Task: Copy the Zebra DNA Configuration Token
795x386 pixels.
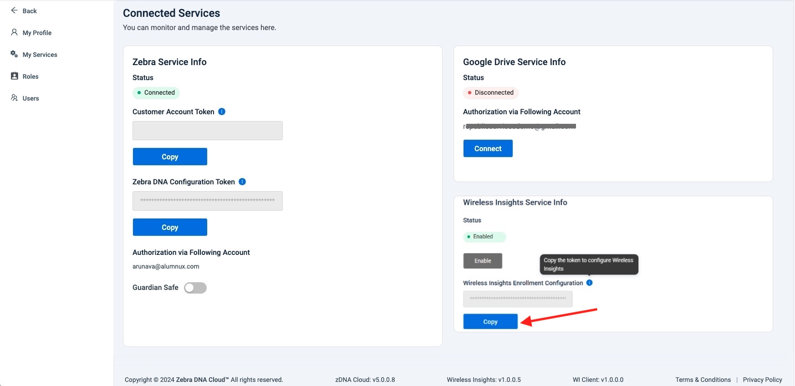Action: [170, 227]
